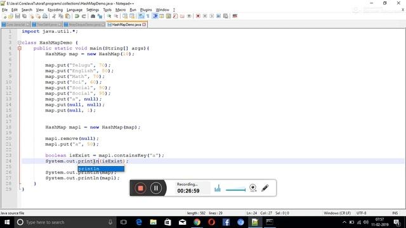The image size is (406, 228).
Task: Open Facebook app from the taskbar
Action: click(x=226, y=222)
